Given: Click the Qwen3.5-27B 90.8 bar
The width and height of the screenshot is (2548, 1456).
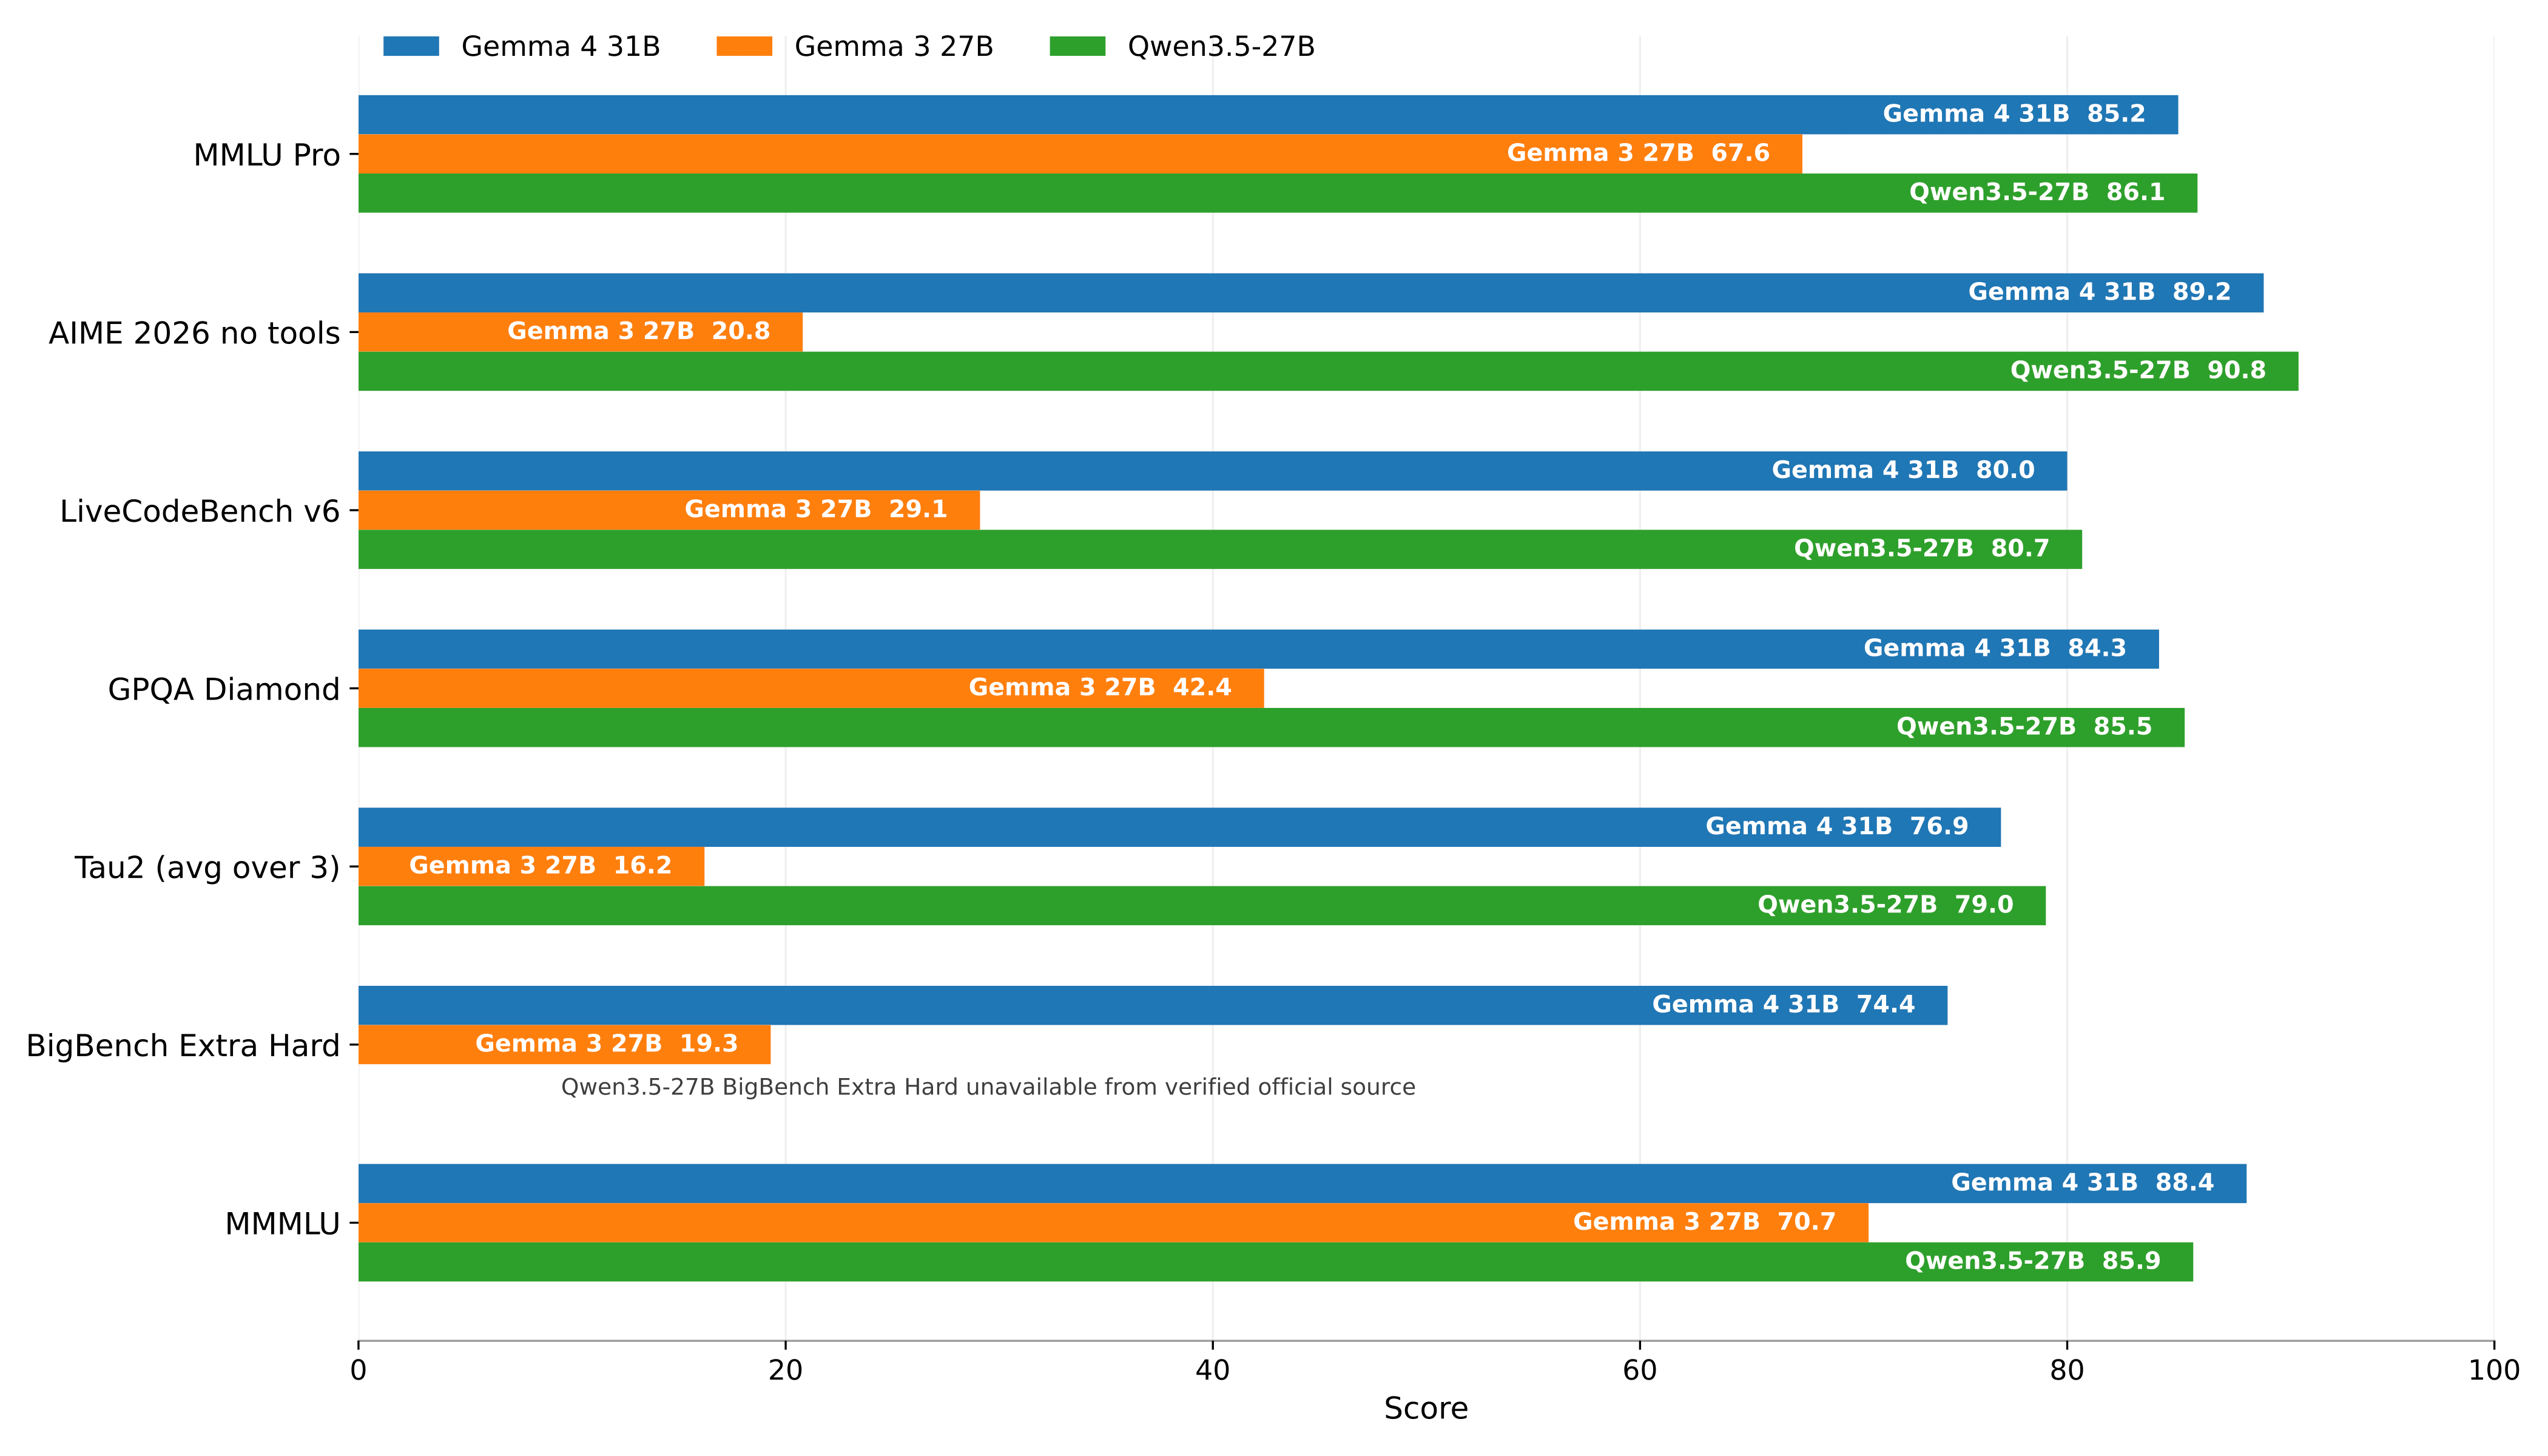Looking at the screenshot, I should click(x=1328, y=371).
